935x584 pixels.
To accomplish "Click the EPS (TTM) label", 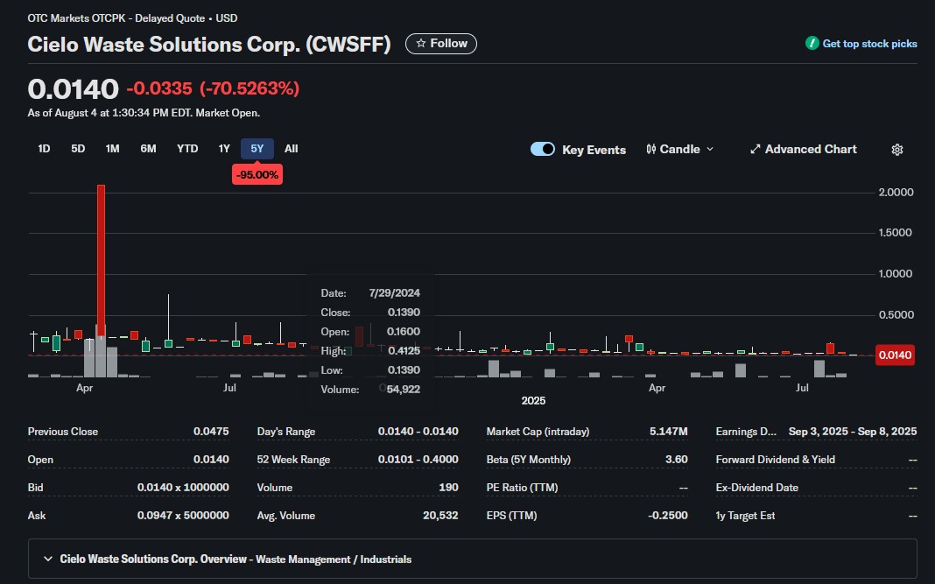I will pos(511,516).
